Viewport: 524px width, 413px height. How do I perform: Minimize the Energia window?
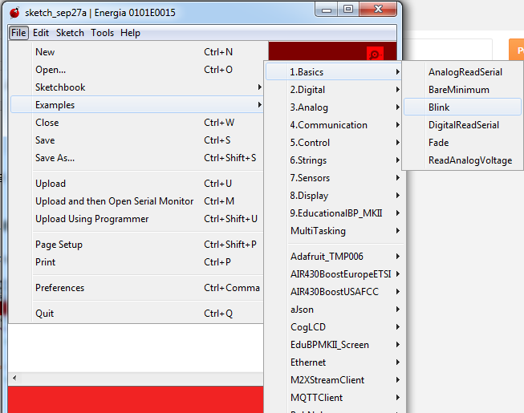(327, 10)
